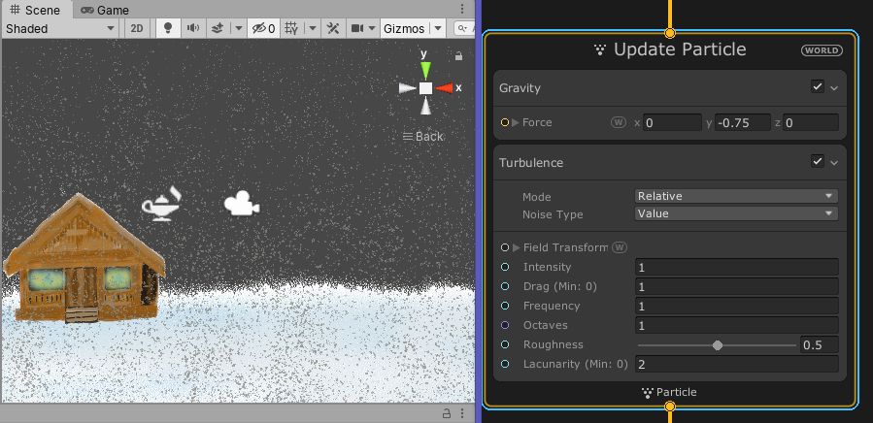873x423 pixels.
Task: Toggle scene lighting with the lightbulb icon
Action: click(167, 28)
